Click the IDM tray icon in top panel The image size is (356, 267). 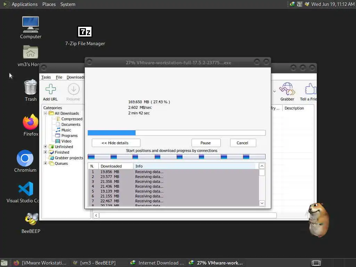[292, 4]
